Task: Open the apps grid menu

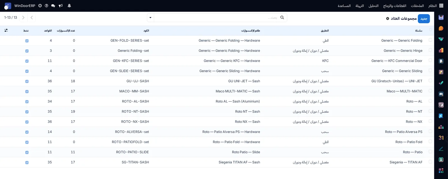Action: (441, 6)
